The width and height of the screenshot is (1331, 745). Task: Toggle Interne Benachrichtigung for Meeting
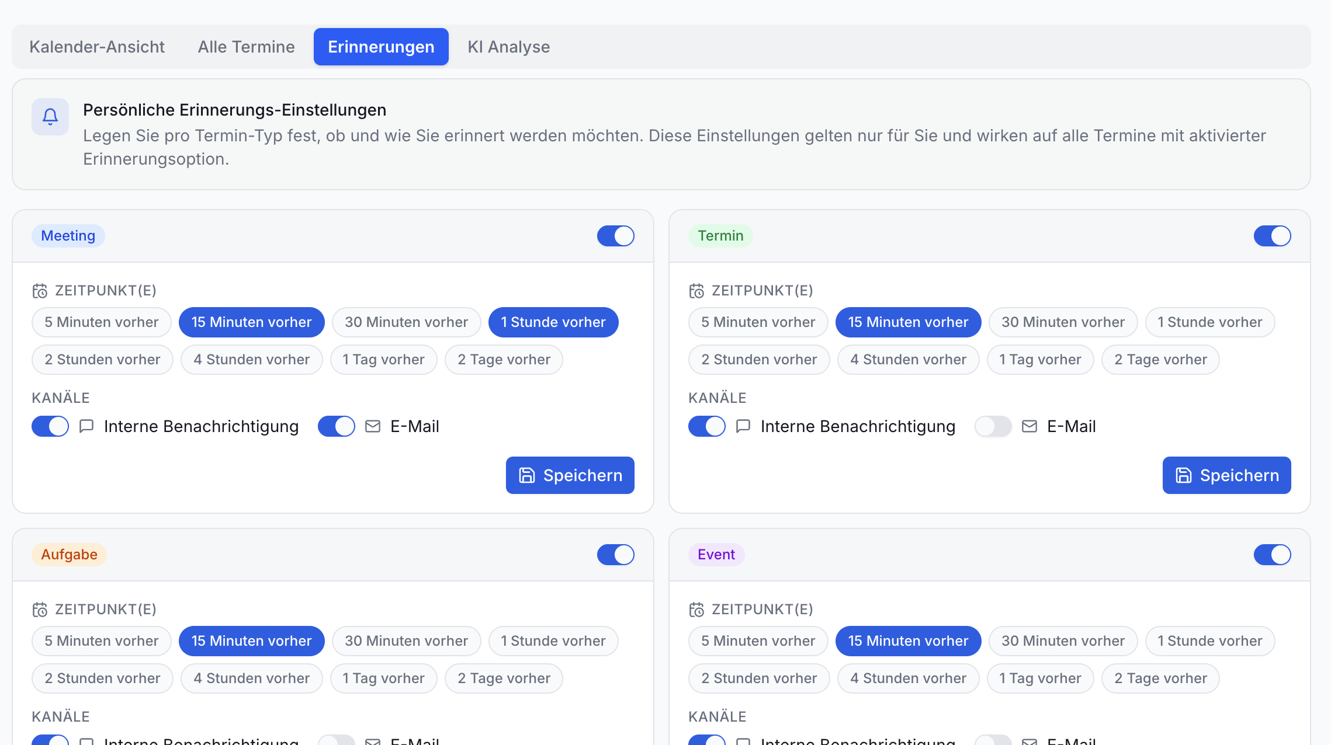[50, 426]
